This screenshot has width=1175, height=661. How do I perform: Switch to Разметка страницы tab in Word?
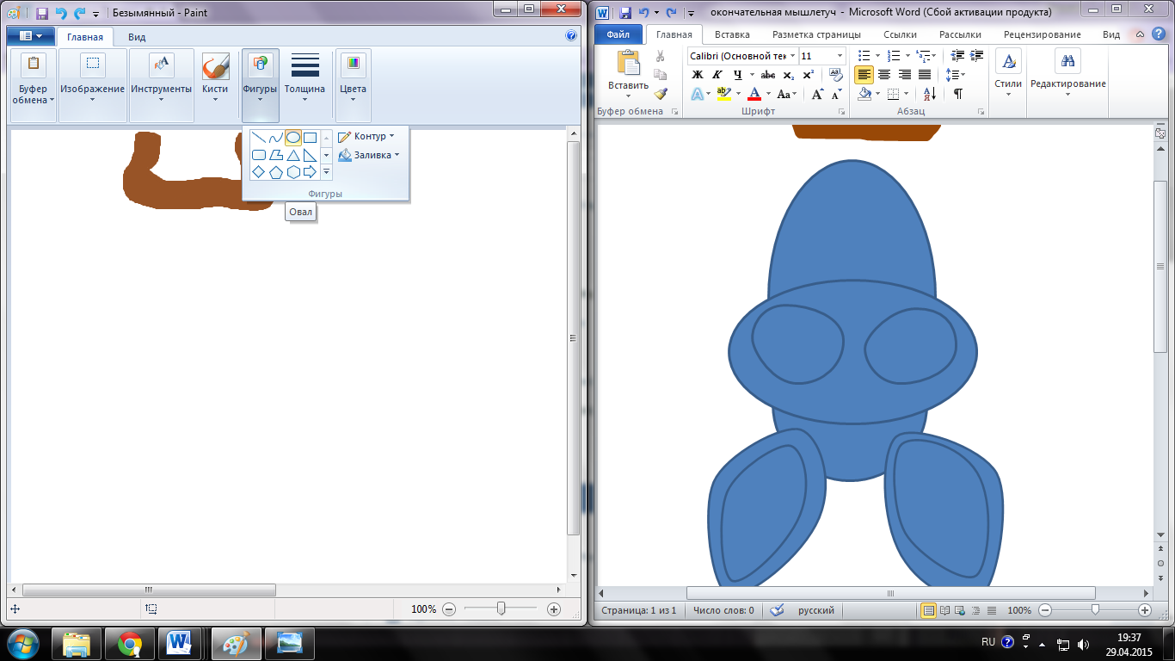tap(816, 34)
